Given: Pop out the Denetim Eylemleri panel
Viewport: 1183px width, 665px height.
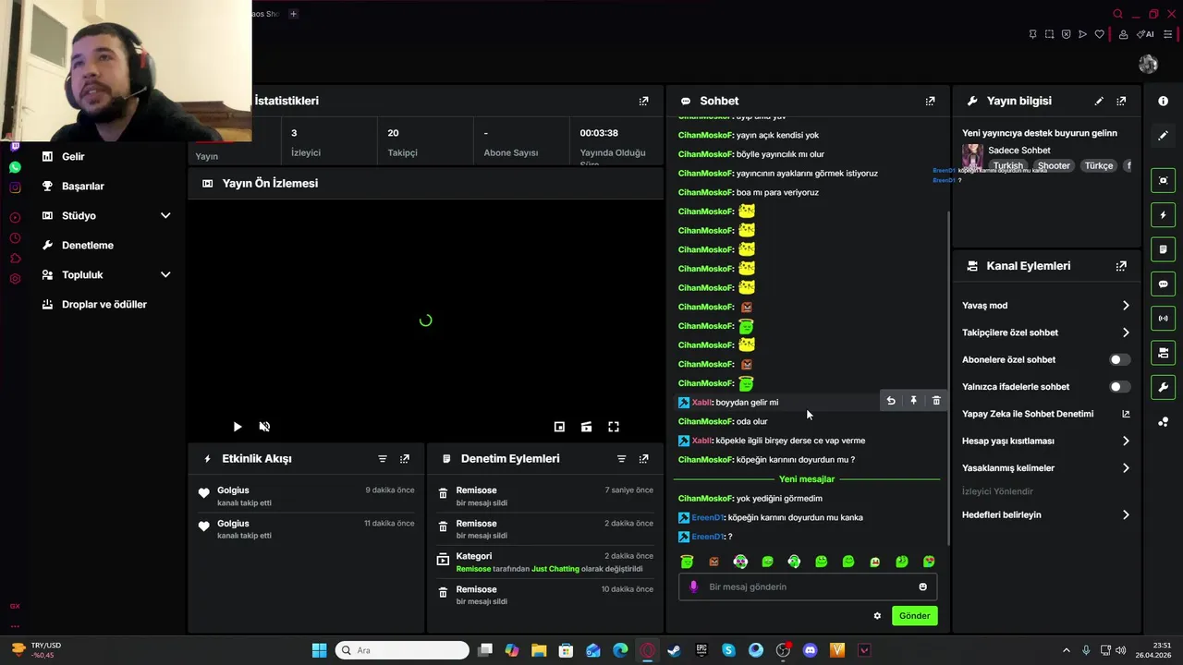Looking at the screenshot, I should pos(644,459).
